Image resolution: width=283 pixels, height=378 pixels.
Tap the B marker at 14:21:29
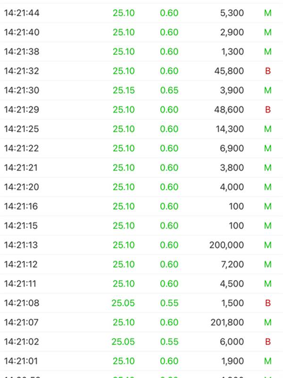(268, 110)
